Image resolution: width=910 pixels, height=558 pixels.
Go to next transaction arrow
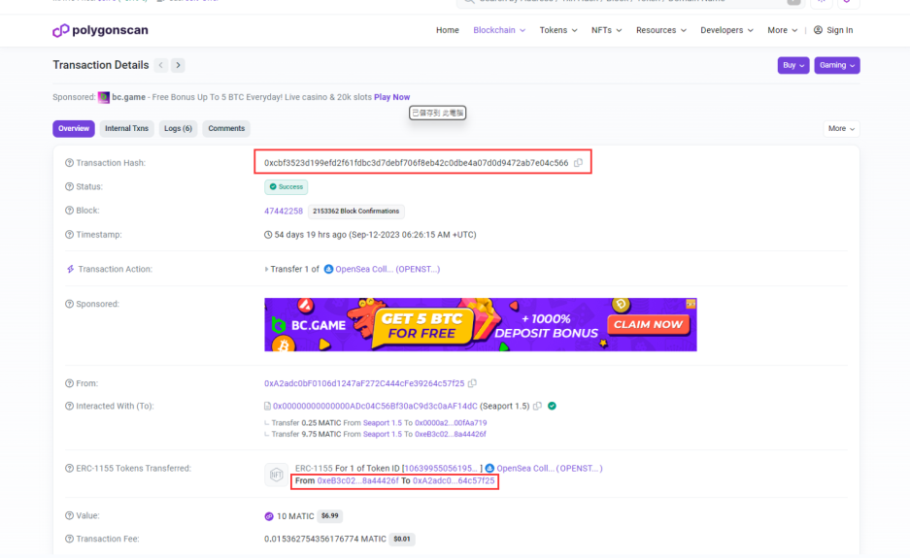pyautogui.click(x=178, y=65)
